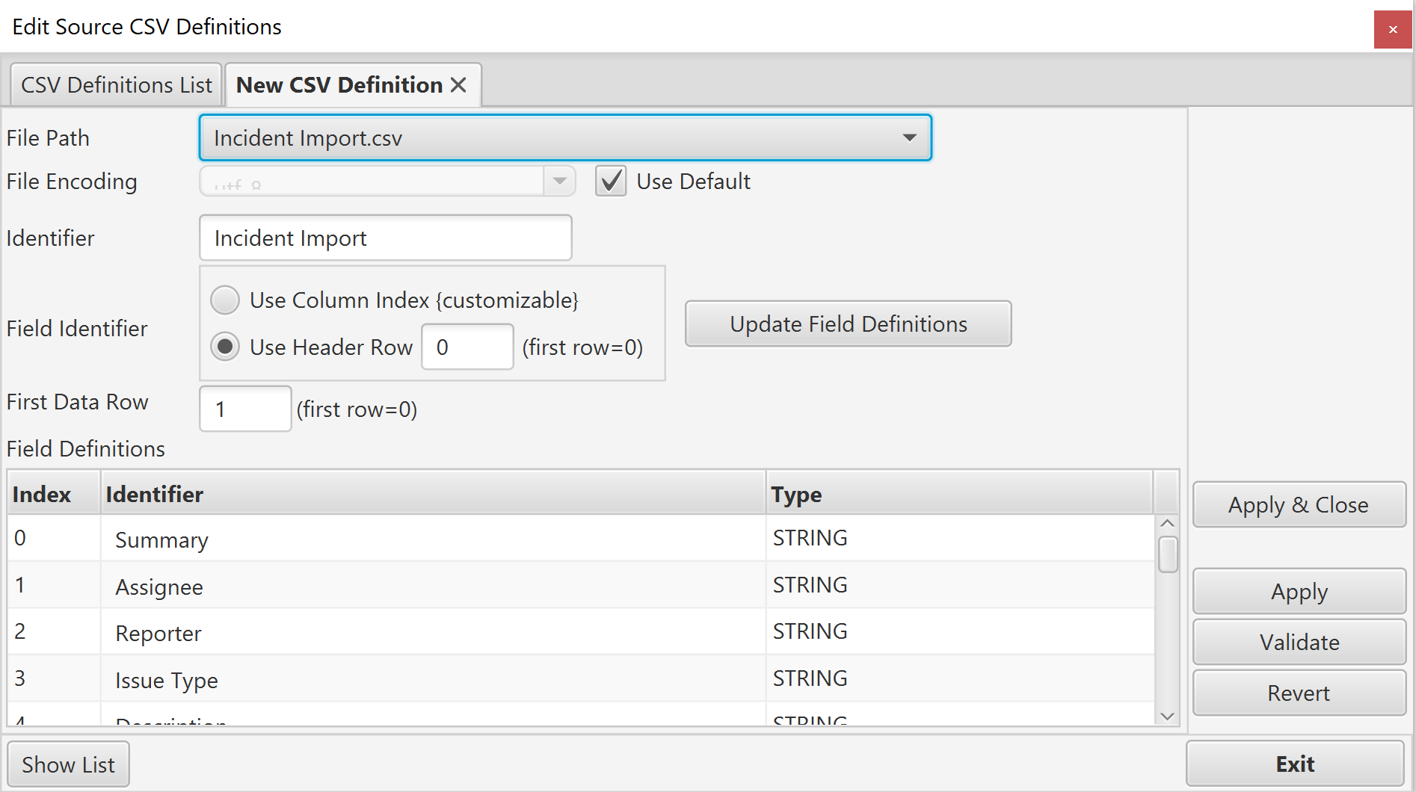Edit the Identifier text field

385,238
